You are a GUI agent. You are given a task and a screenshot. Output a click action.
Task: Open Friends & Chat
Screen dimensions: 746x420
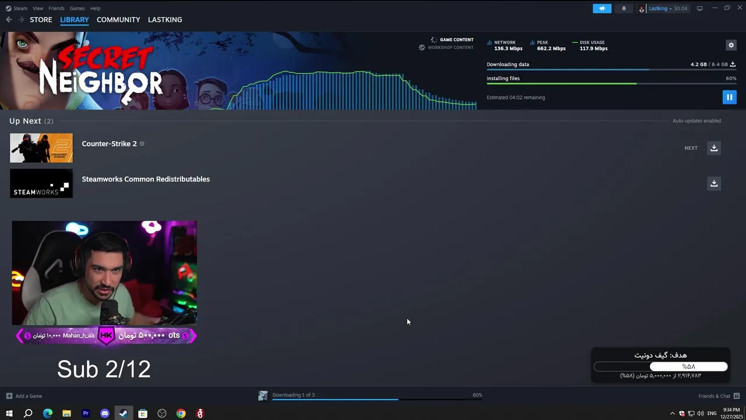coord(719,395)
